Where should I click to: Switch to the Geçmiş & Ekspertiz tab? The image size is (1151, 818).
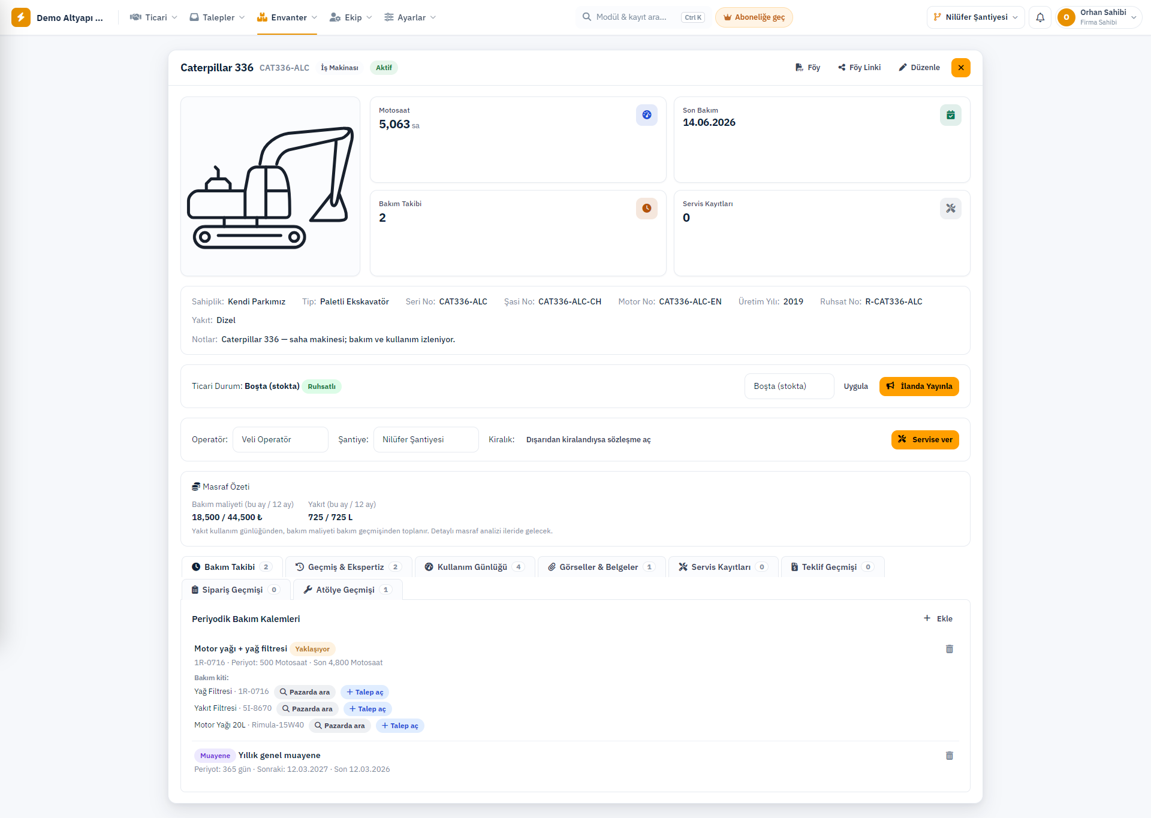[348, 567]
